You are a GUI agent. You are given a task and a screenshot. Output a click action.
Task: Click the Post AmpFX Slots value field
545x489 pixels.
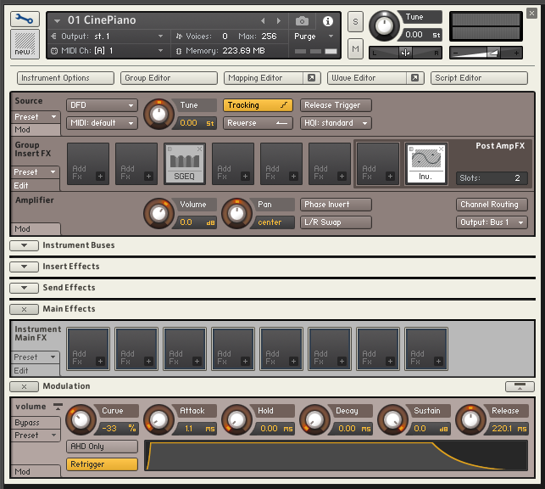[492, 177]
